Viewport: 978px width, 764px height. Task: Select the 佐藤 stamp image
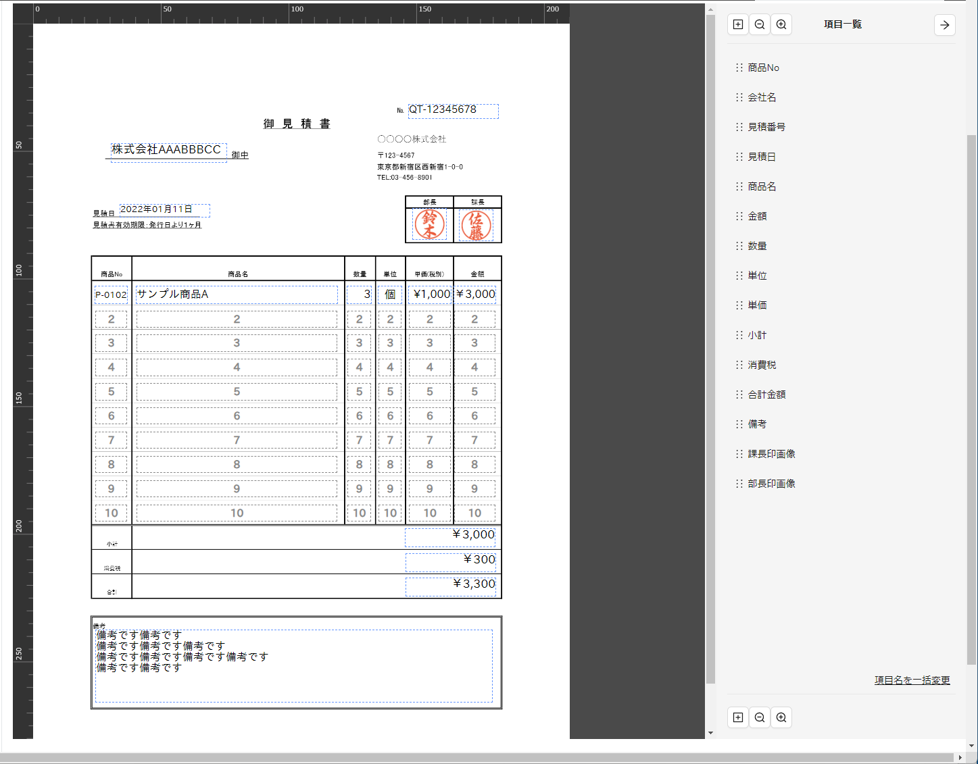point(476,225)
